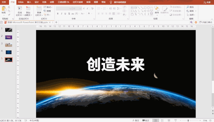Click the orange settings gear icon in tab bar
Viewport: 214px width, 122px height.
click(196, 22)
